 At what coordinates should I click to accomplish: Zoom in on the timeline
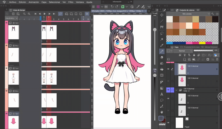tap(29, 14)
